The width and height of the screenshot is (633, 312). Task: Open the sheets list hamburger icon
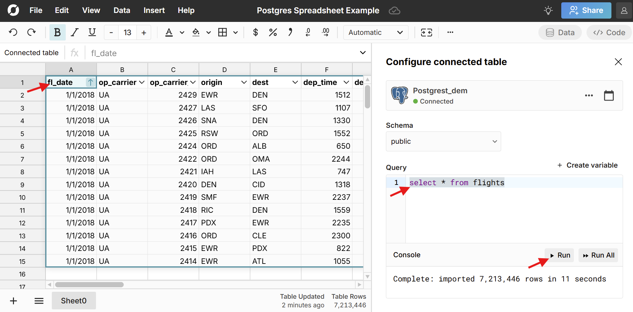point(39,301)
